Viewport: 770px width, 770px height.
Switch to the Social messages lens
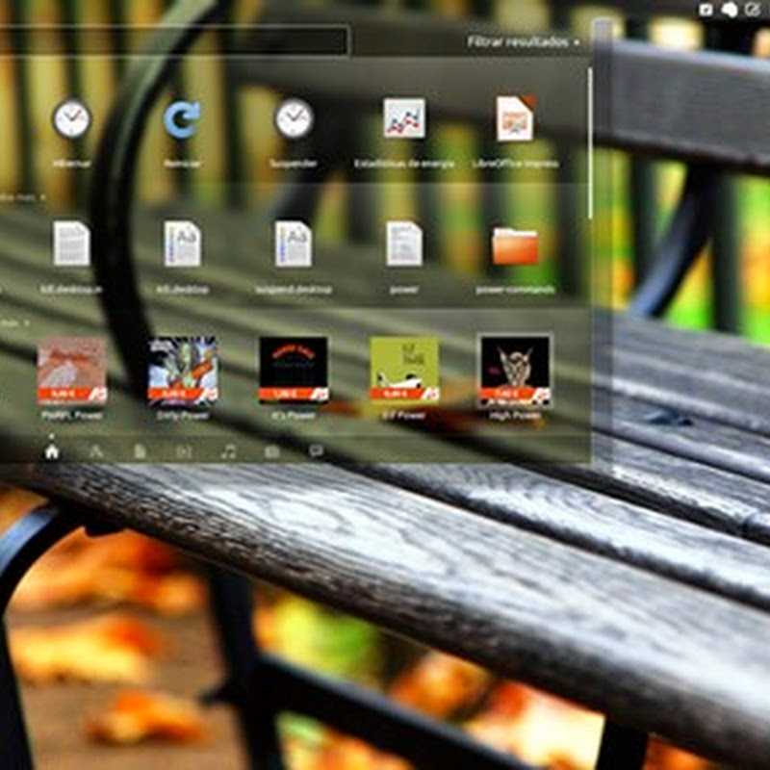pyautogui.click(x=316, y=450)
